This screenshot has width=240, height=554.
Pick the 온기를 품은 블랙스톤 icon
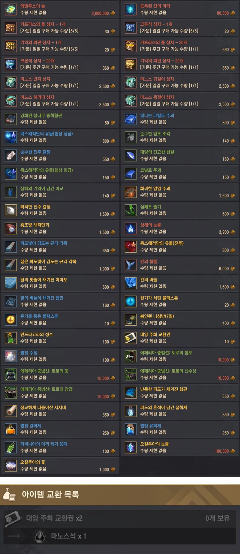click(x=10, y=320)
